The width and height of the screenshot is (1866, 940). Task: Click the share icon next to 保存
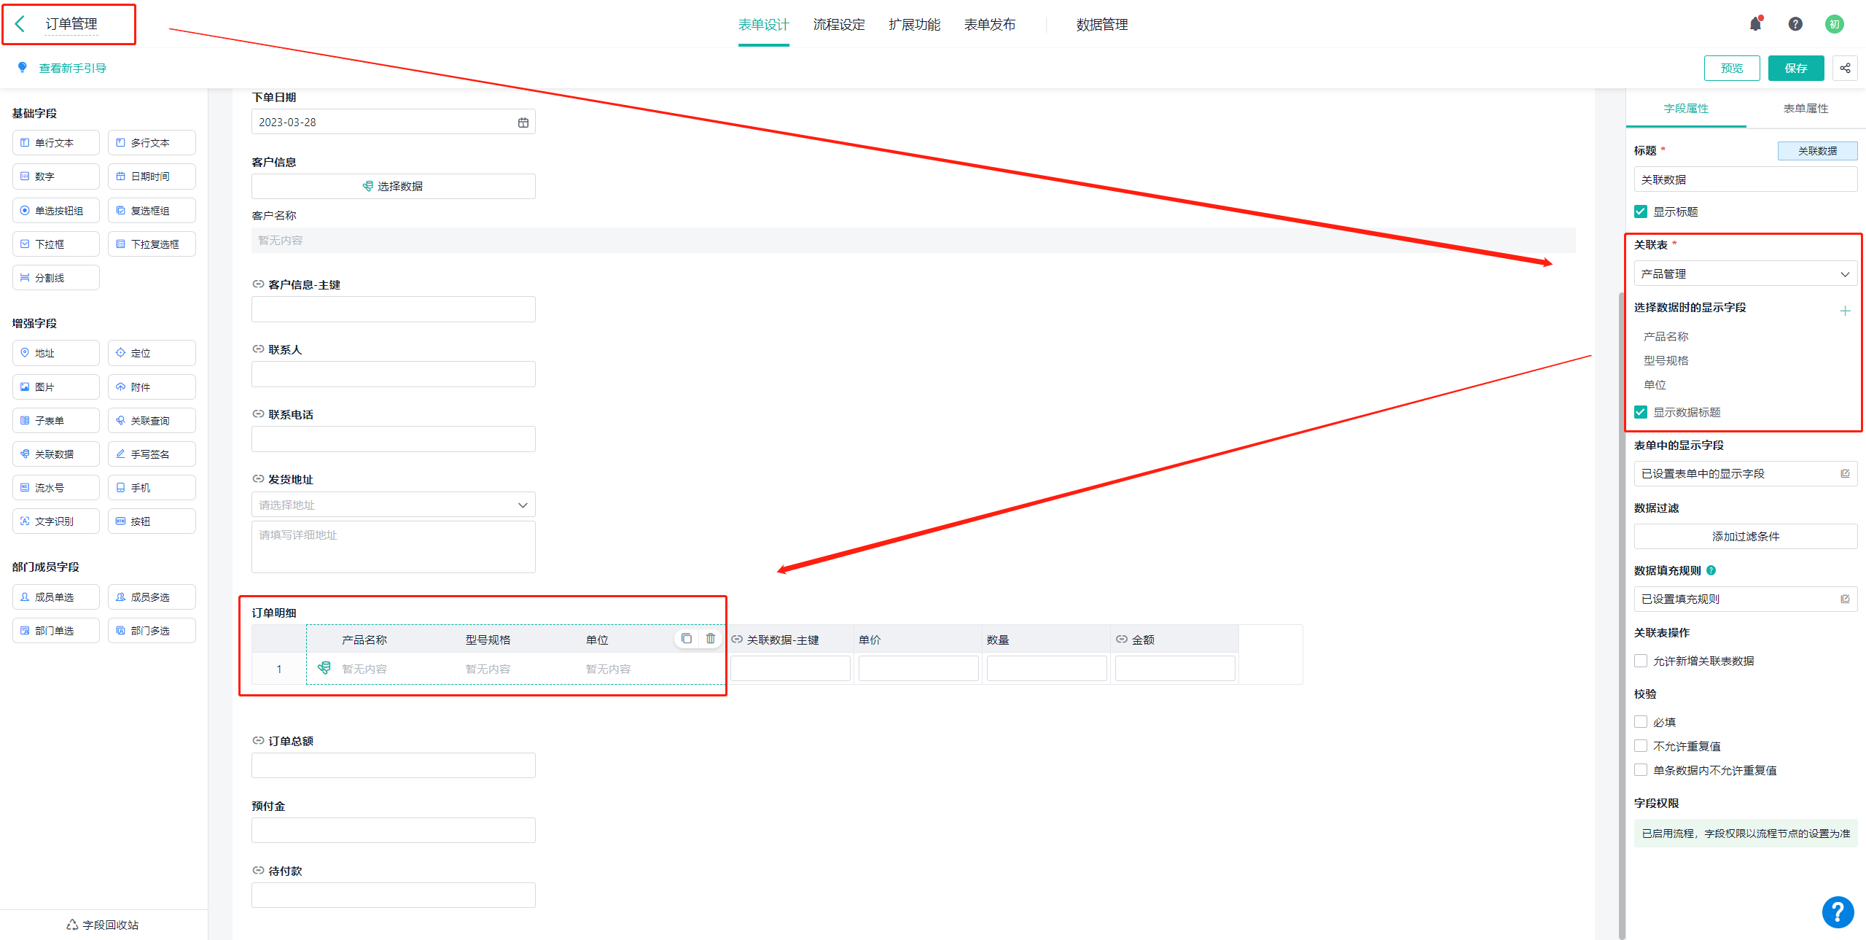click(1845, 68)
